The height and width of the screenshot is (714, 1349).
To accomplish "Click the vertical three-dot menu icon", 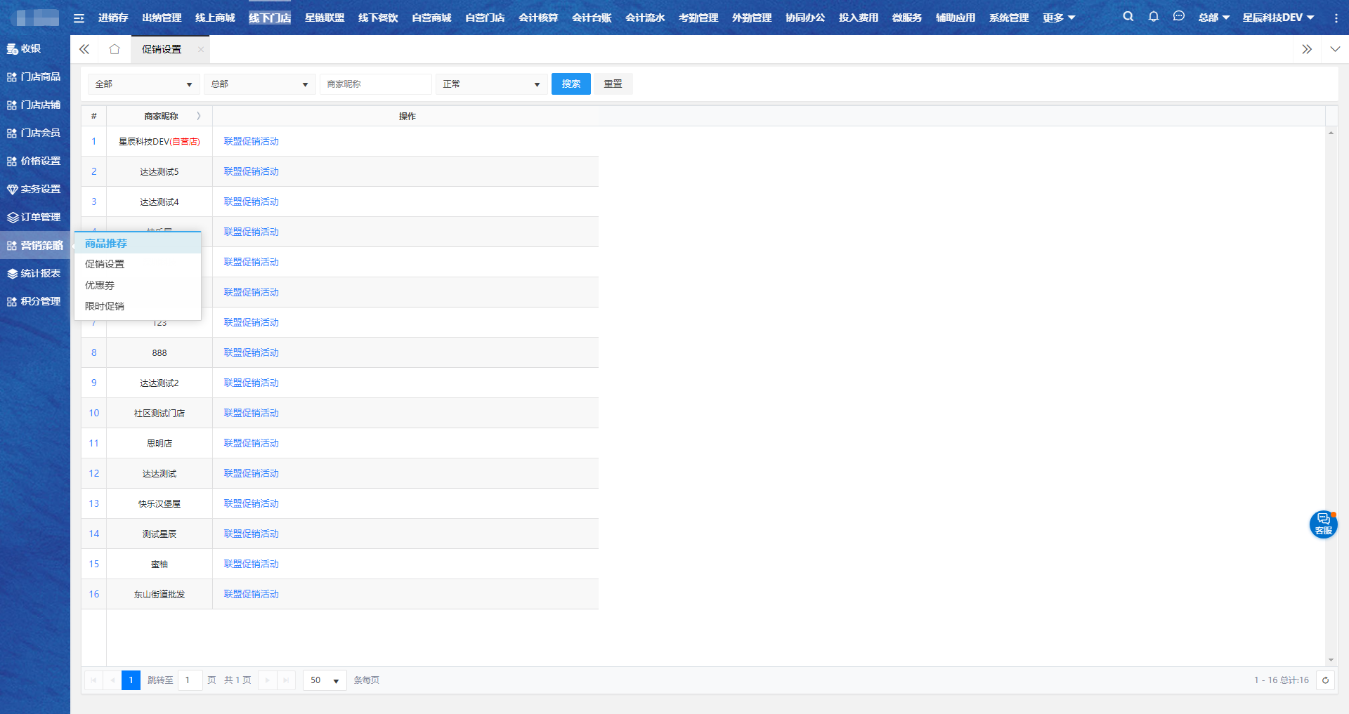I will coord(1336,18).
